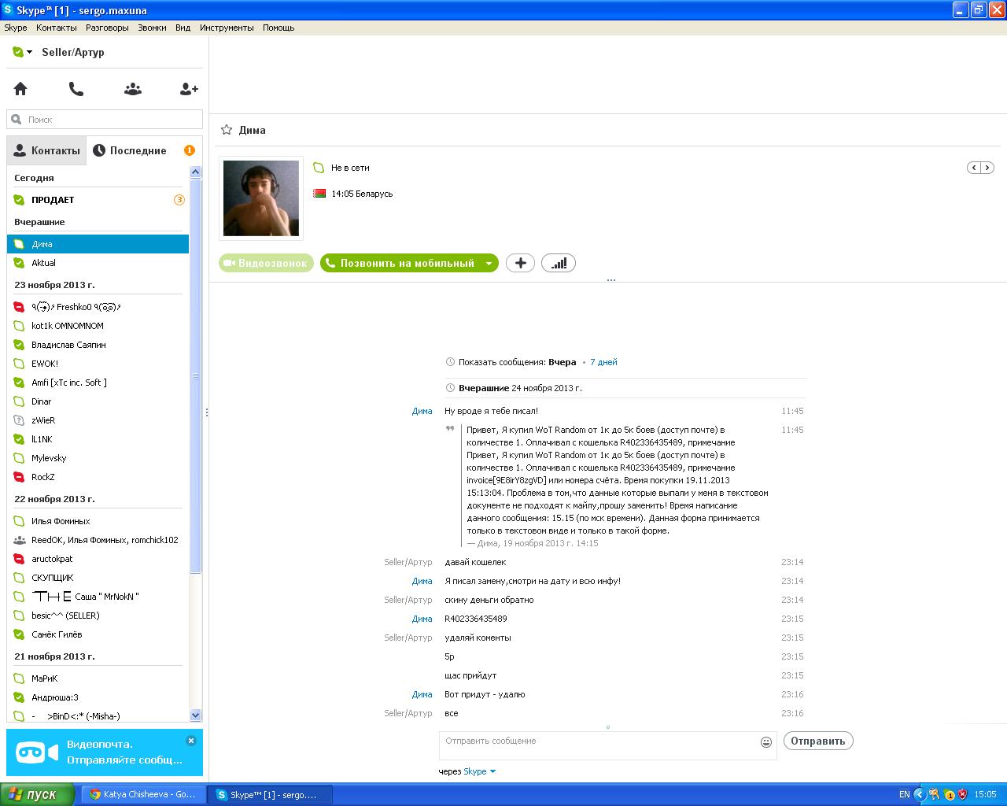Click the sidebar splitter handle
Screen dimensions: 1007x806
pyautogui.click(x=207, y=412)
